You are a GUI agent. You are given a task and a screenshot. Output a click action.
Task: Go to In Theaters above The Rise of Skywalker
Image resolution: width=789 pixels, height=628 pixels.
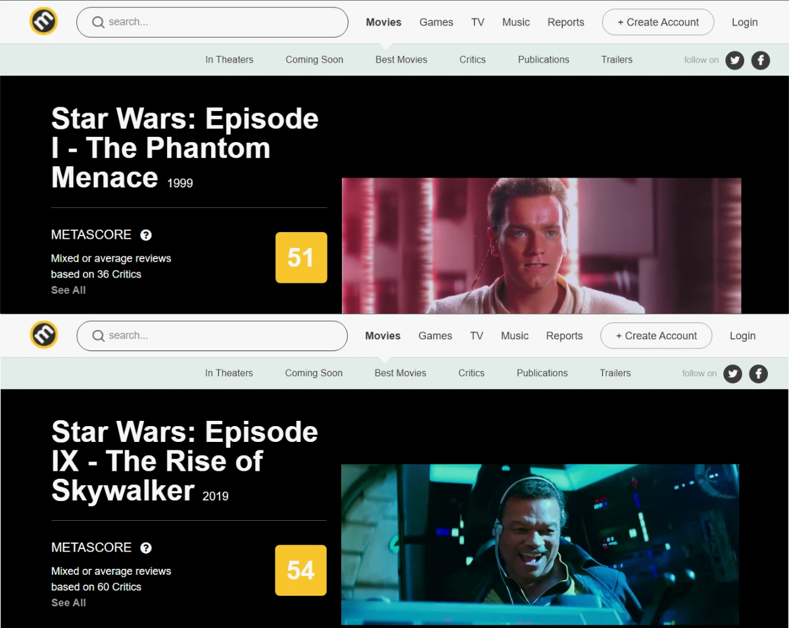tap(229, 374)
